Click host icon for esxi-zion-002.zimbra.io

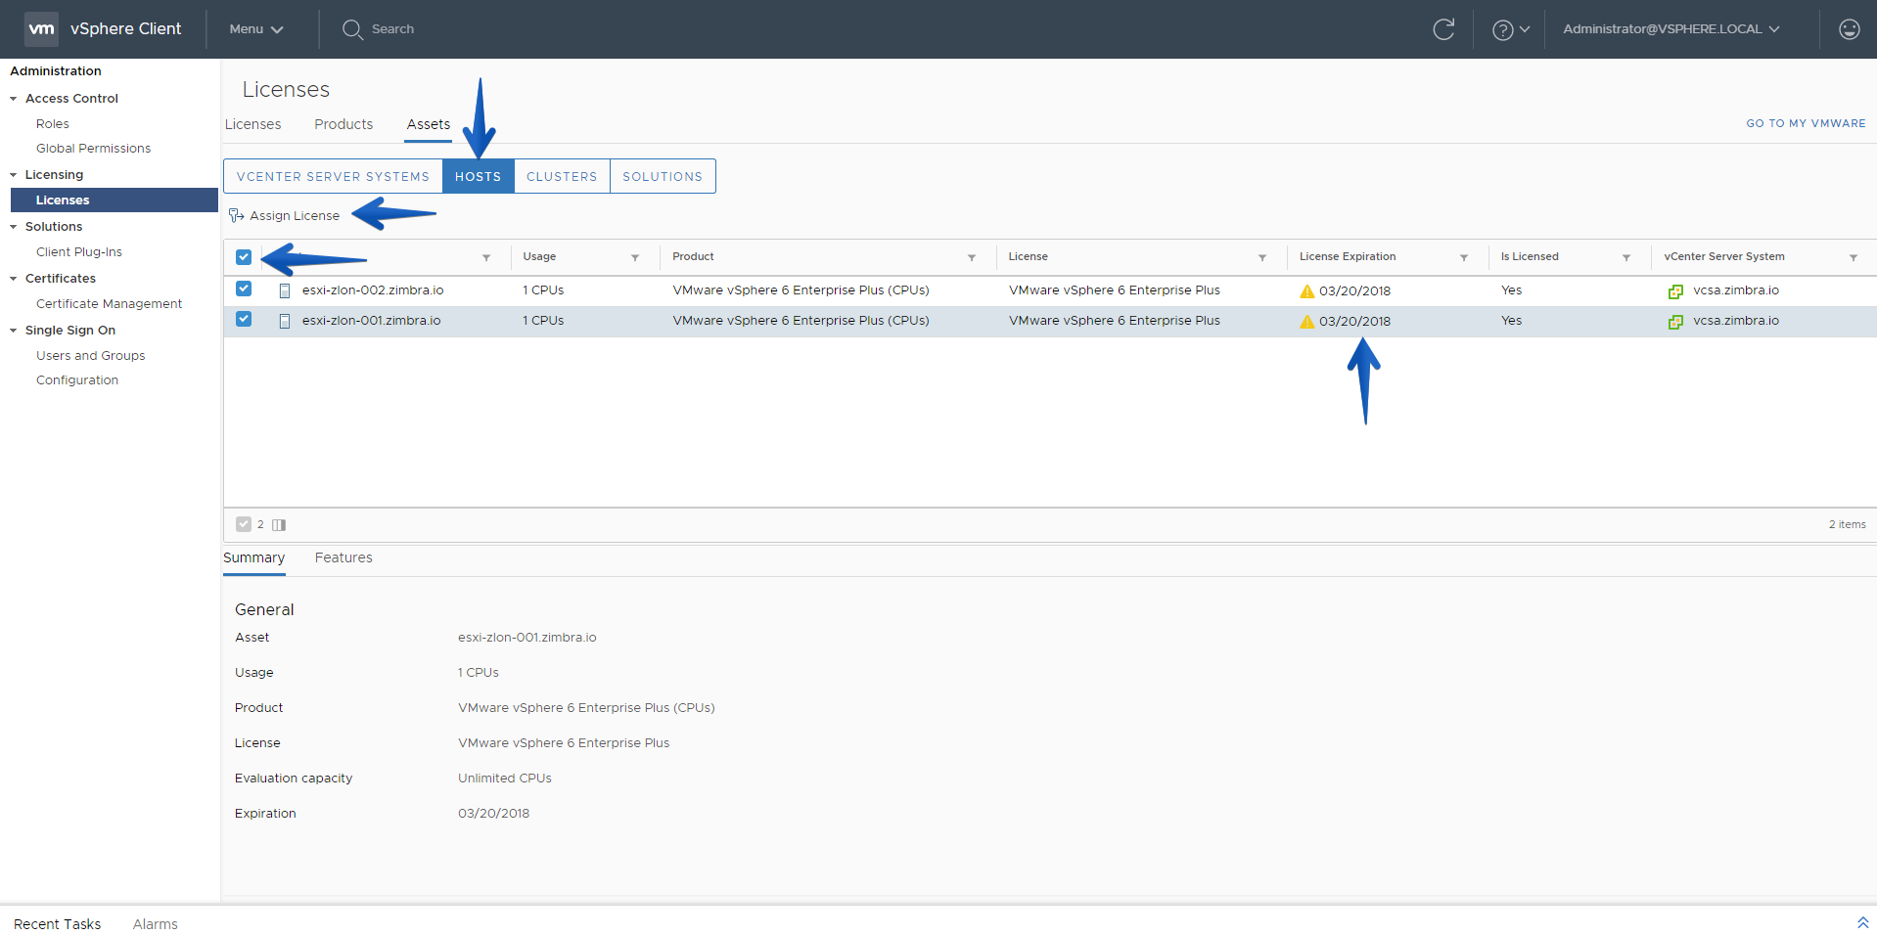285,290
